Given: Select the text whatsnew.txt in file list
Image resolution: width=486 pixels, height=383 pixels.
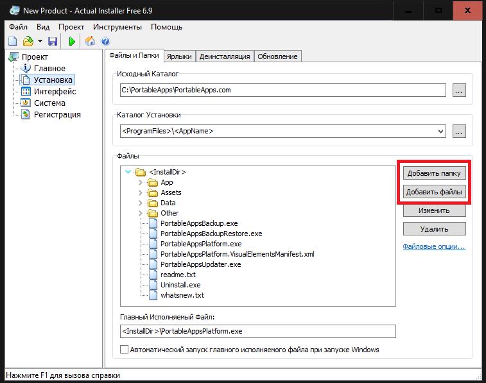Looking at the screenshot, I should pos(182,295).
